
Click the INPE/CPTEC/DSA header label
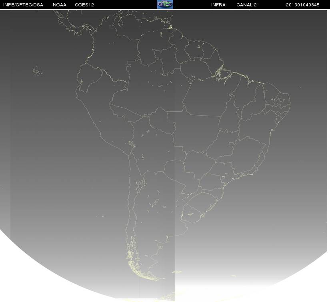click(23, 5)
